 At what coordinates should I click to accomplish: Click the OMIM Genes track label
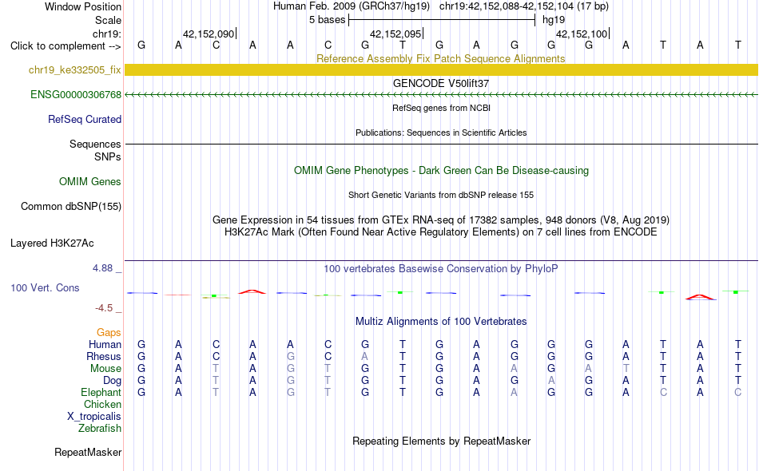(x=90, y=182)
